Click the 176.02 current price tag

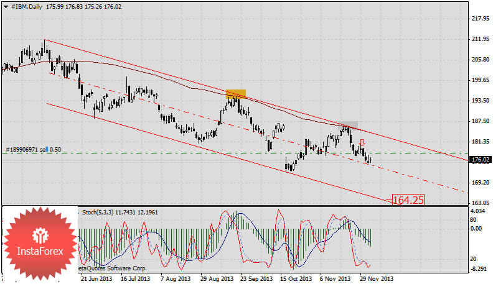[480, 160]
